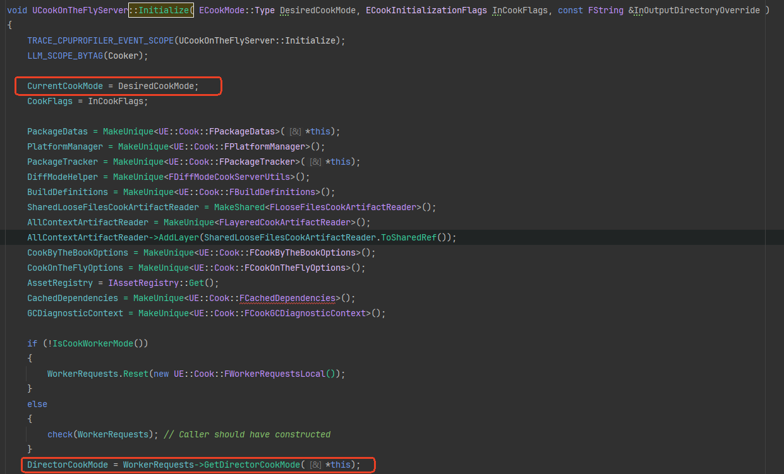Click the [&] inlay hint on PackageDatas line
This screenshot has height=474, width=784.
pyautogui.click(x=295, y=132)
